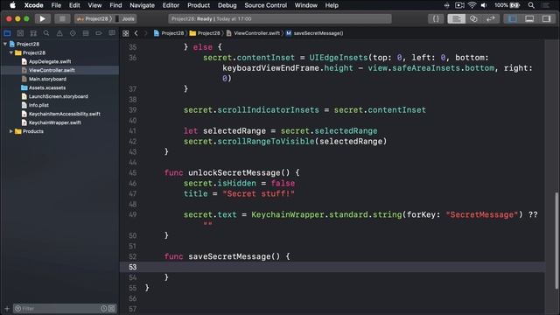Open Spotlight search in the menu bar
The height and width of the screenshot is (315, 560).
click(x=531, y=5)
